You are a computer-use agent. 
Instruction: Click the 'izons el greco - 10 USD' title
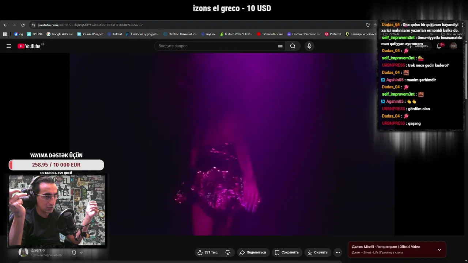[232, 8]
